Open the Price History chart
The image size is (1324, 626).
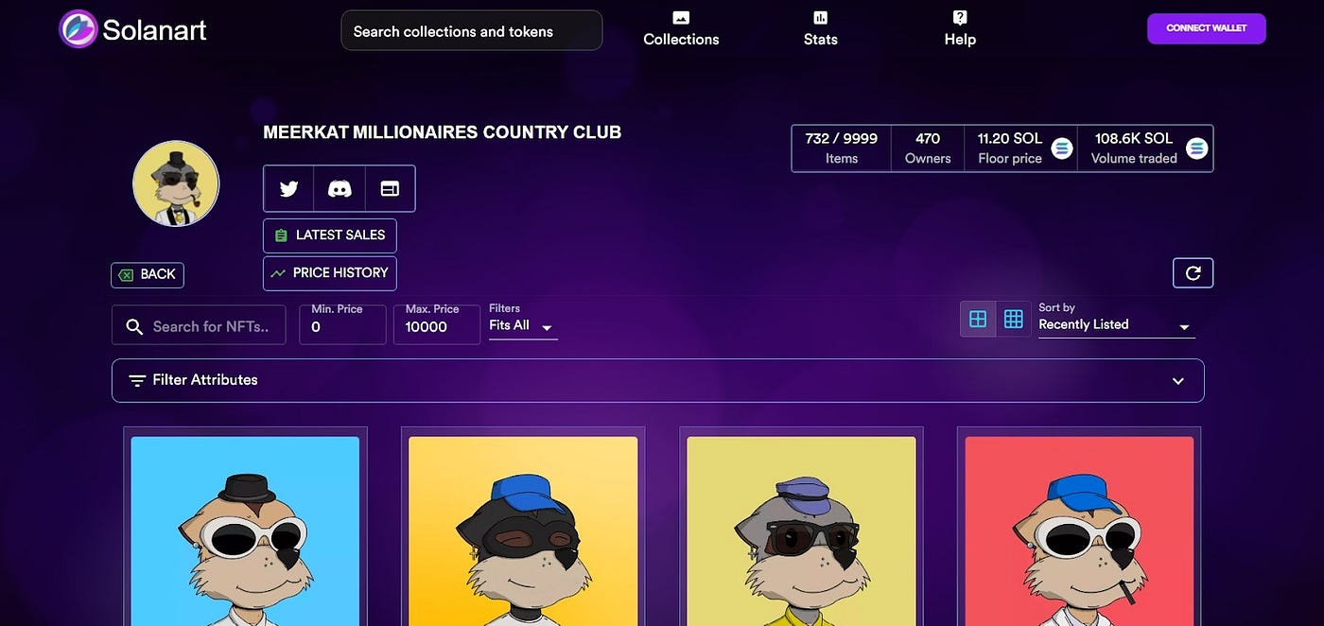point(330,273)
